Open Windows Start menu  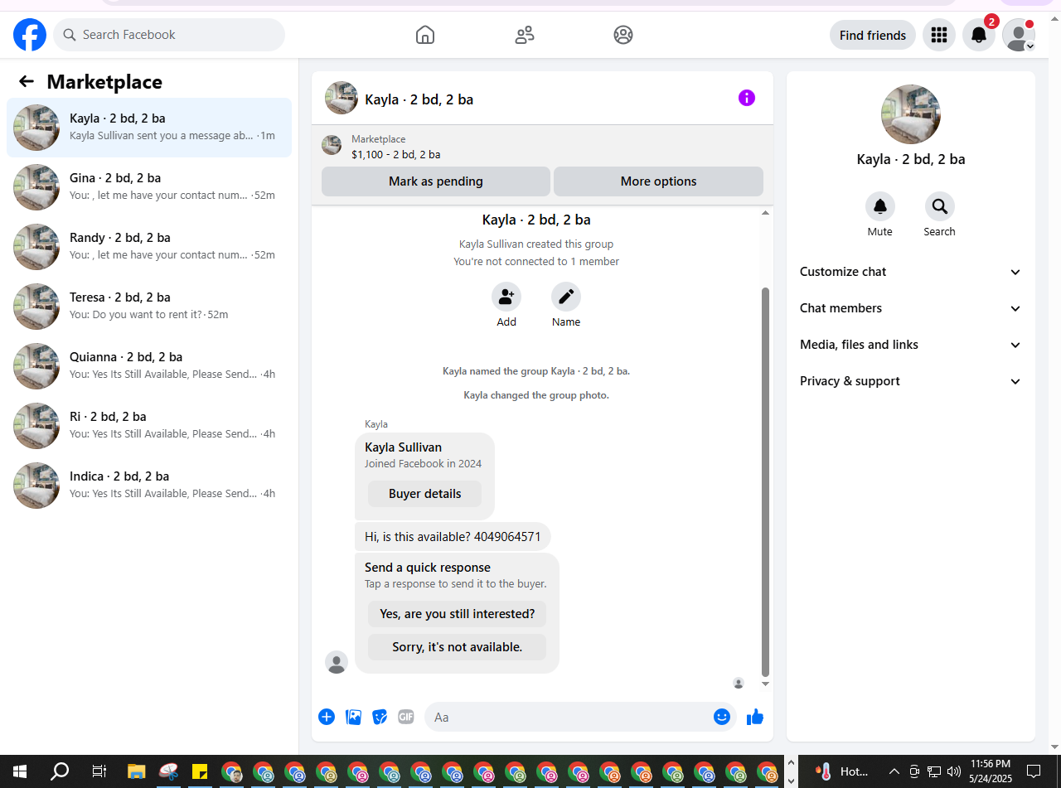(20, 771)
